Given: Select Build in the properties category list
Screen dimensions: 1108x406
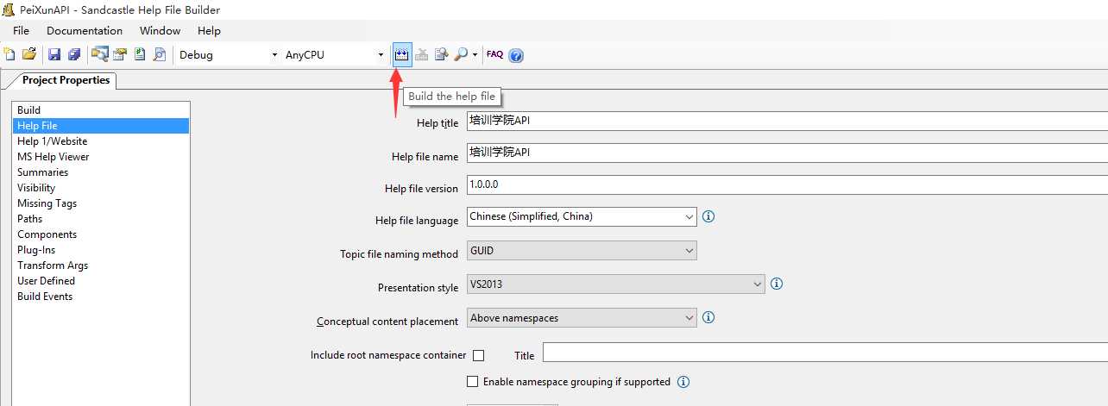Looking at the screenshot, I should pyautogui.click(x=101, y=110).
